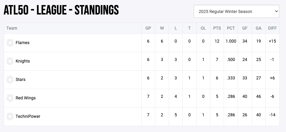Viewport: 286px width, 132px height.
Task: Sort by the PCT column header
Action: point(231,28)
